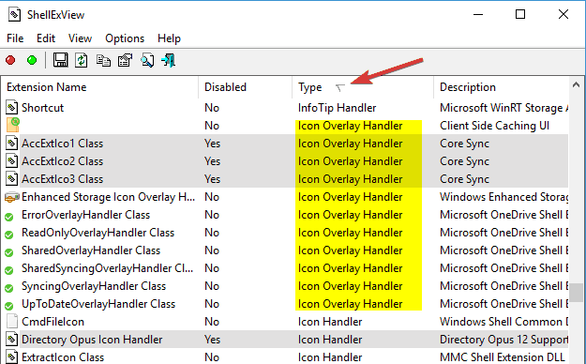
Task: Select the Shortcut extension name
Action: (42, 108)
